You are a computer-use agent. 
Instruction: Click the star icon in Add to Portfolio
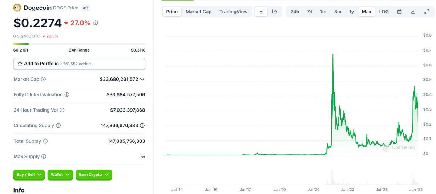20,64
